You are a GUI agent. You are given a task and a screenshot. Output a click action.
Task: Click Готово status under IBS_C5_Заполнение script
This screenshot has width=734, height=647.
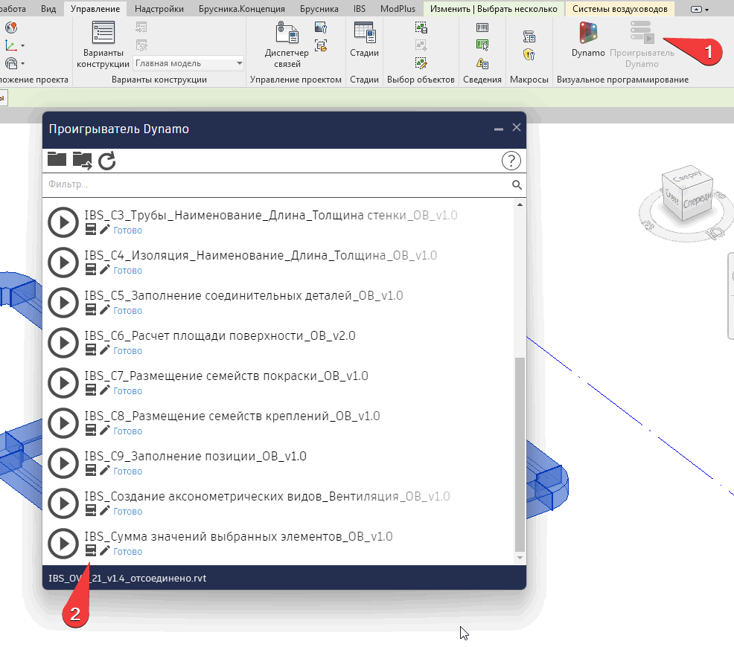pos(128,311)
